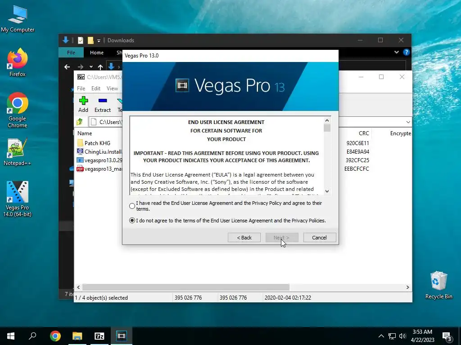Expand the Explorer ribbon chevron
This screenshot has width=461, height=345.
[396, 52]
